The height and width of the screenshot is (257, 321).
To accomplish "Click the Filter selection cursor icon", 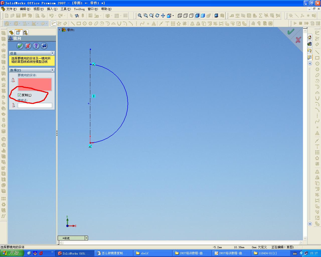I will (77, 16).
